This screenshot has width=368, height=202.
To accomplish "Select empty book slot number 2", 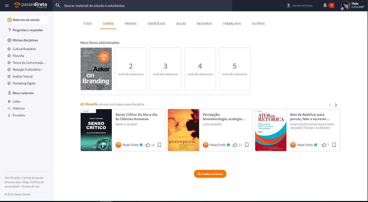I will 131,69.
